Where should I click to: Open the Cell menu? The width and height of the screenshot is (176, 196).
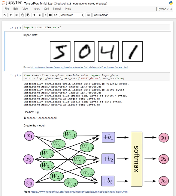(x=46, y=9)
